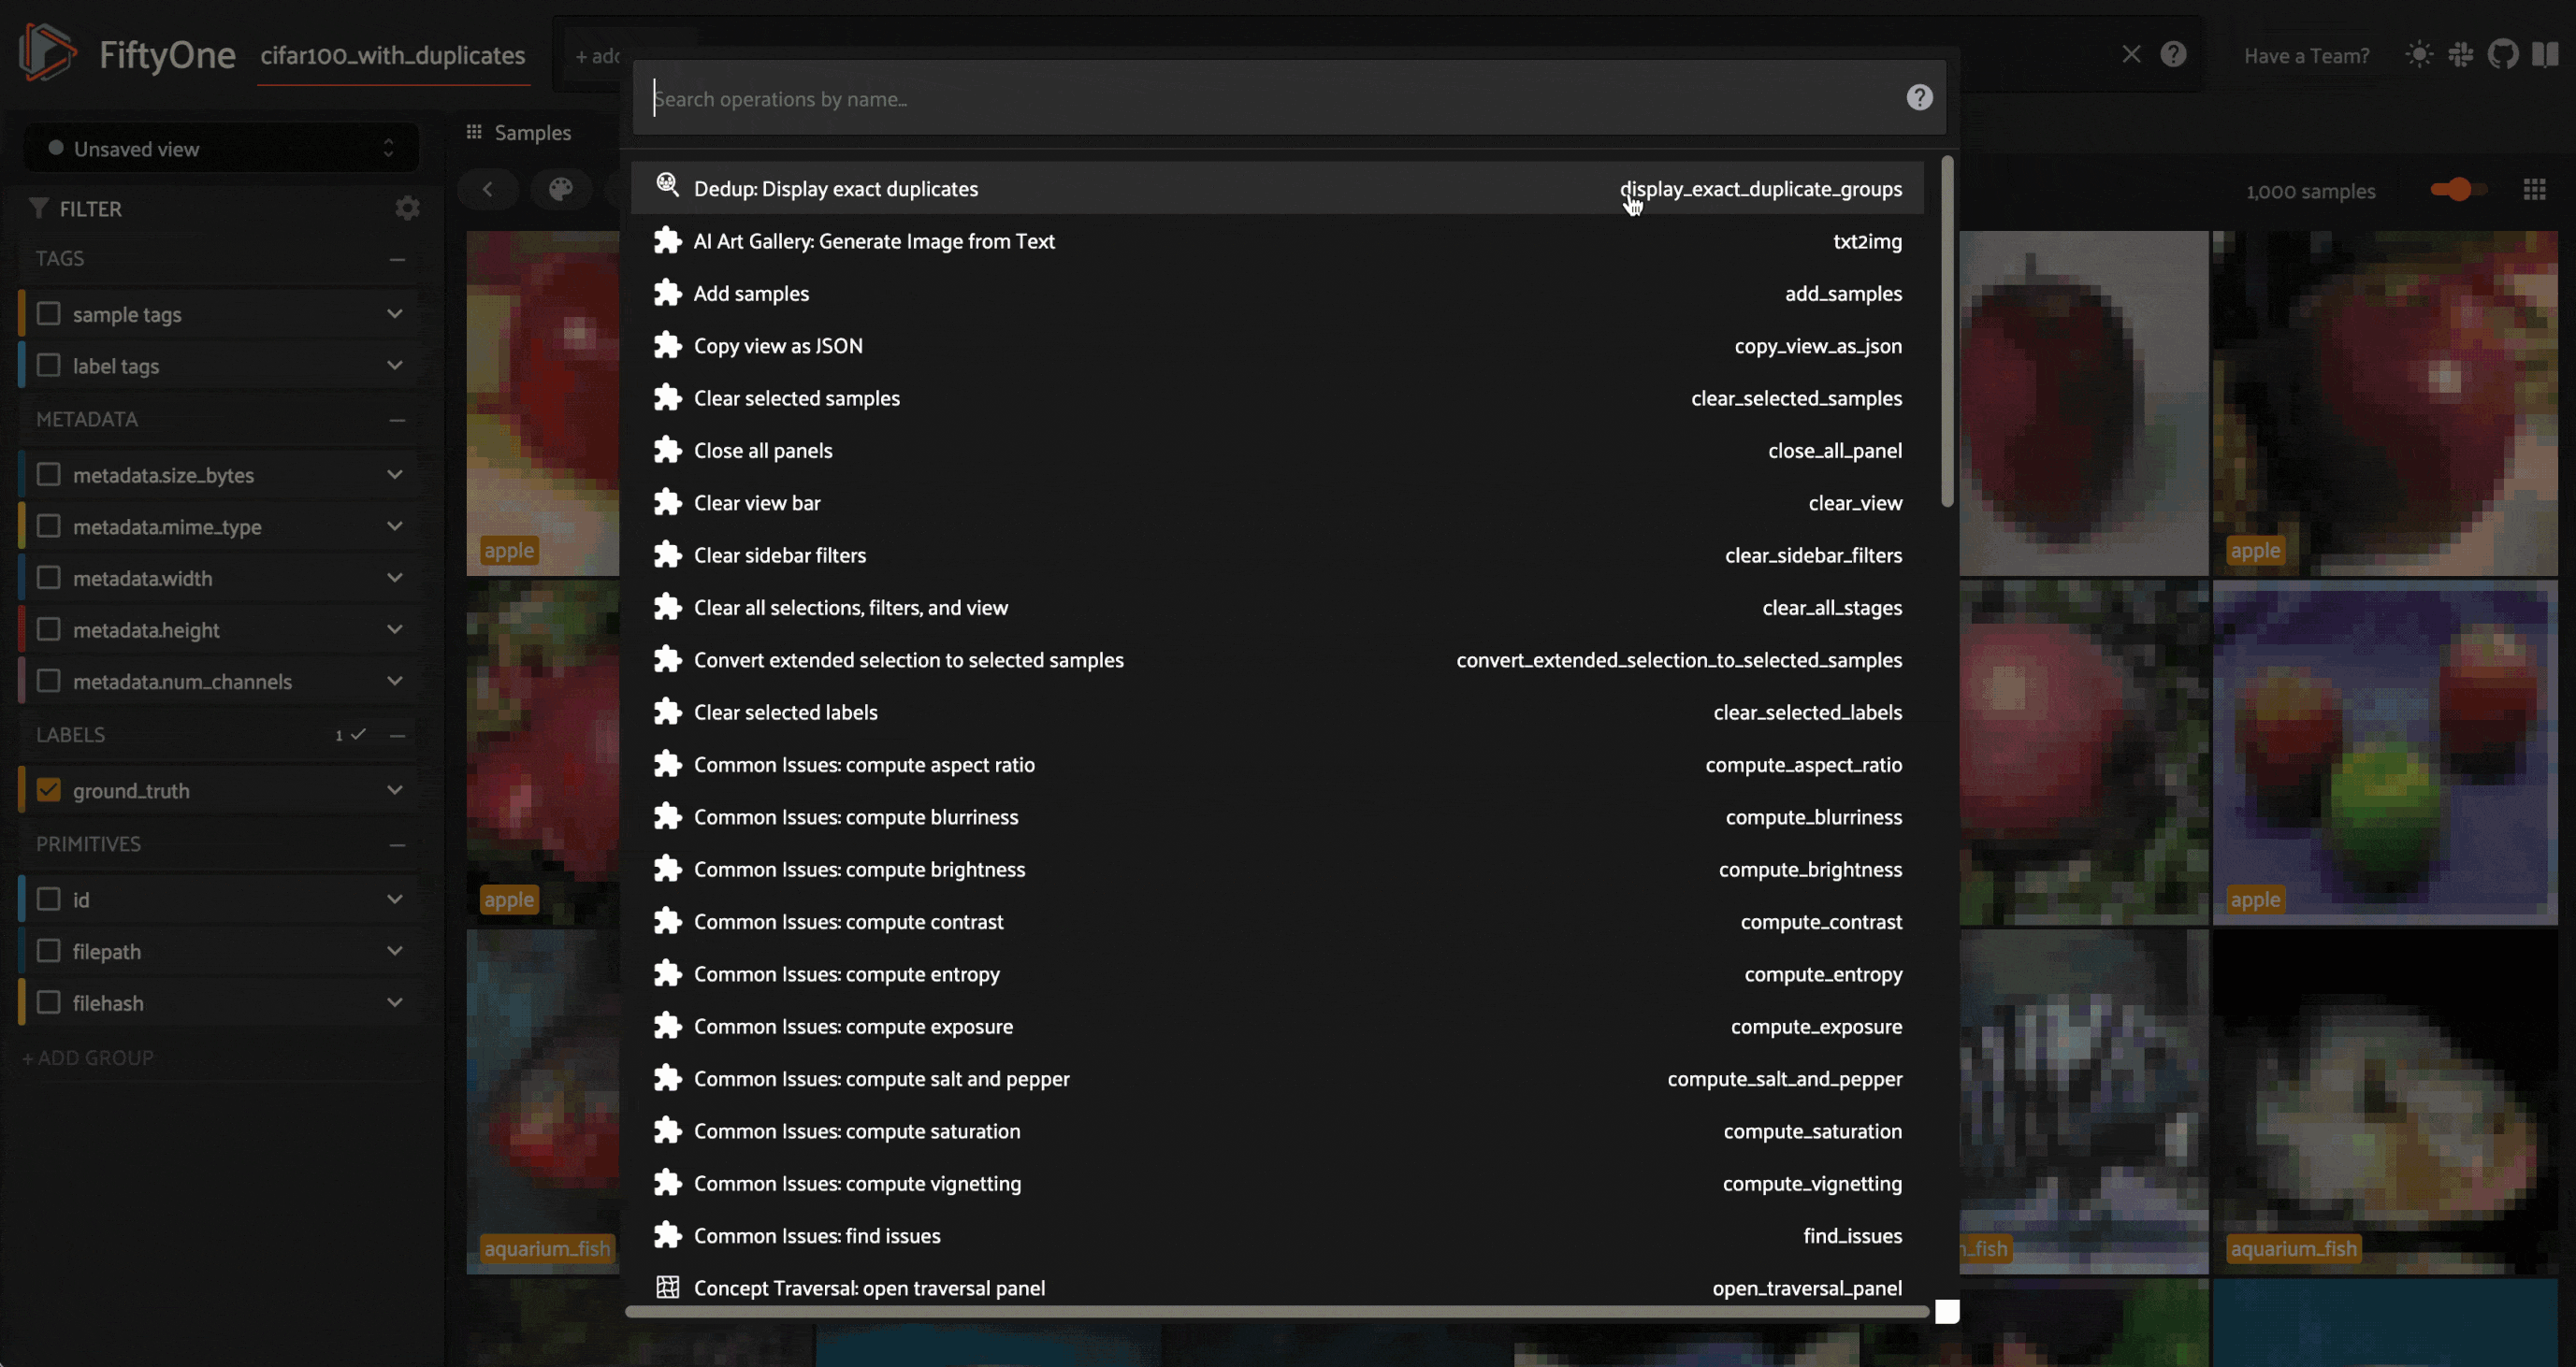Adjust the orange grid zoom slider
Image resolution: width=2576 pixels, height=1367 pixels.
click(x=2458, y=190)
